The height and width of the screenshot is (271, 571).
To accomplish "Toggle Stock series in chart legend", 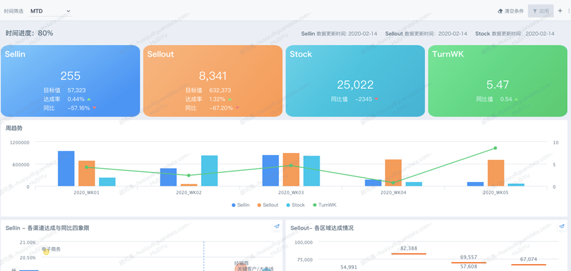I will click(x=295, y=205).
